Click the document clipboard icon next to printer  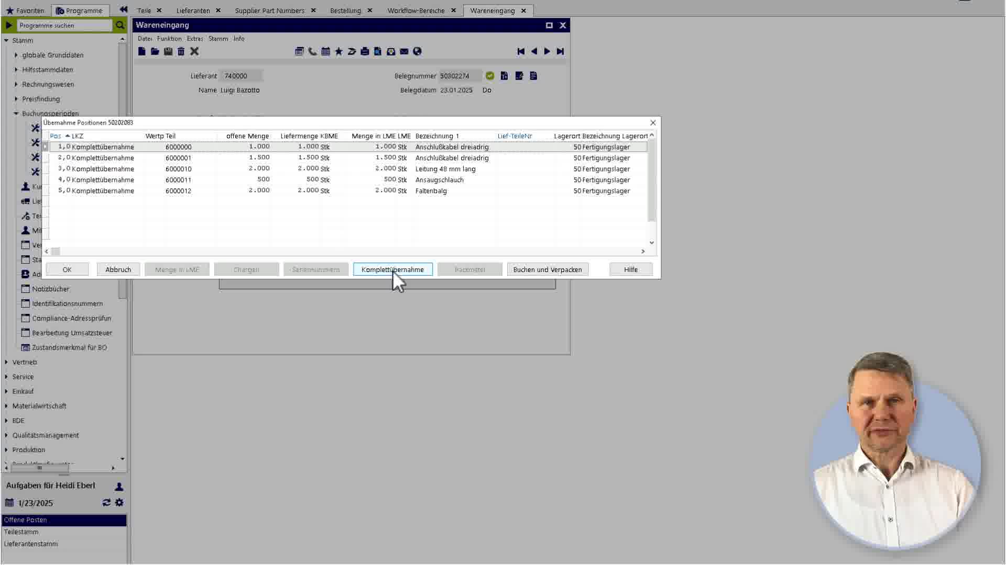378,51
